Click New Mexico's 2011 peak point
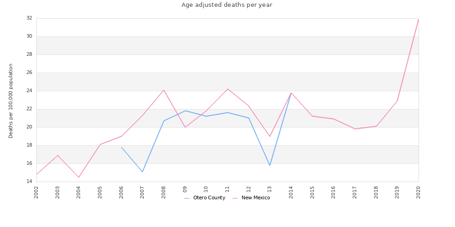455x227 pixels. [x=227, y=89]
